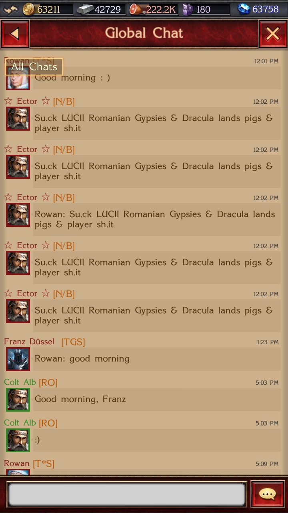
Task: Open the All Chats selector
Action: click(x=34, y=67)
